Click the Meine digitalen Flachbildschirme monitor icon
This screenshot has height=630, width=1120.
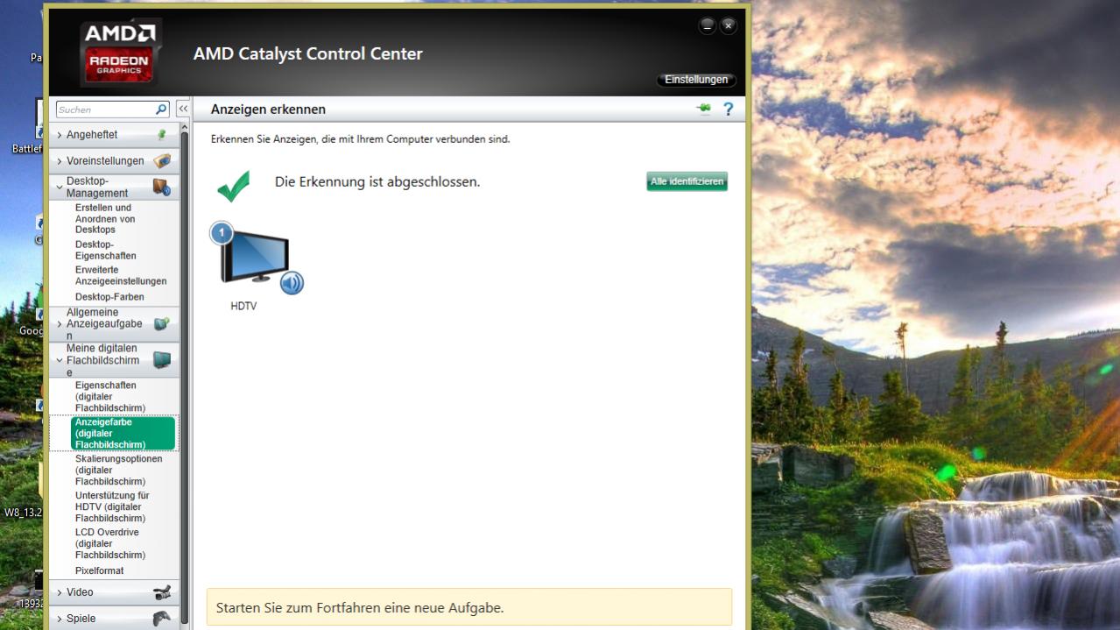[162, 360]
